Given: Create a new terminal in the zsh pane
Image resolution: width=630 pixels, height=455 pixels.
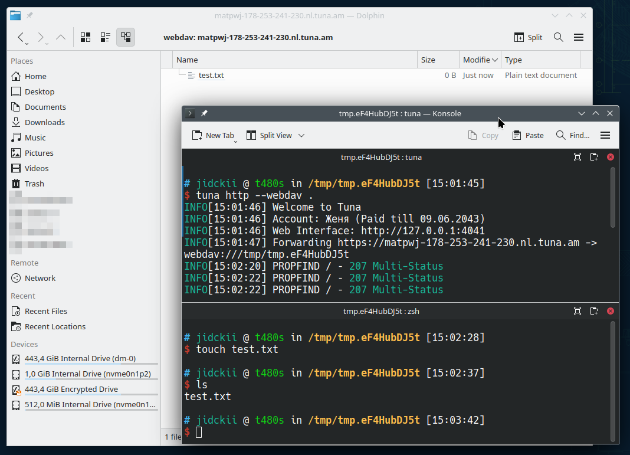Looking at the screenshot, I should point(593,311).
